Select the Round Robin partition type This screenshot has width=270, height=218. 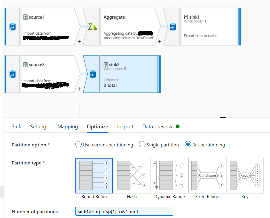[x=94, y=175]
